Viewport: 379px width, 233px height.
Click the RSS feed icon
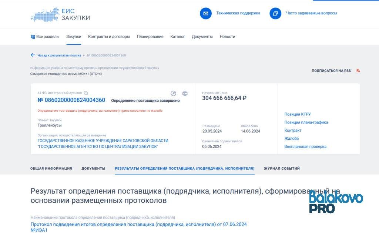[358, 70]
